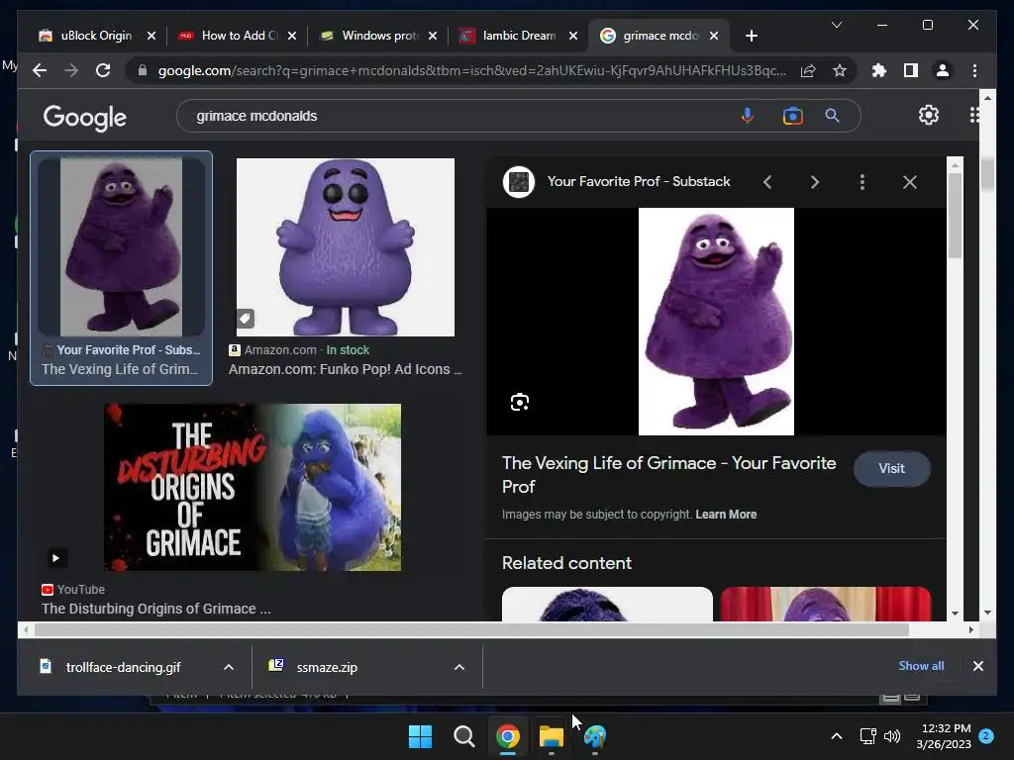Close the downloads bar

977,666
